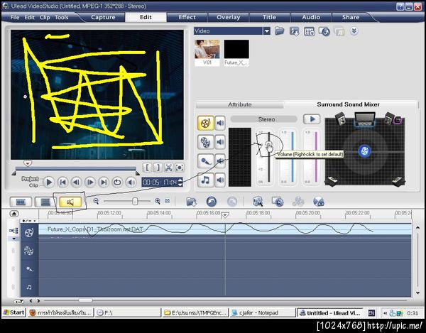Screen dimensions: 426x333
Task: Set Mark-in with left bracket button
Action: coord(147,168)
